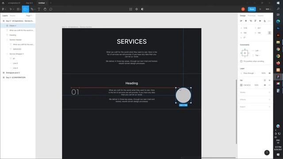
Task: Select the Section Header layer
Action: coord(18,40)
